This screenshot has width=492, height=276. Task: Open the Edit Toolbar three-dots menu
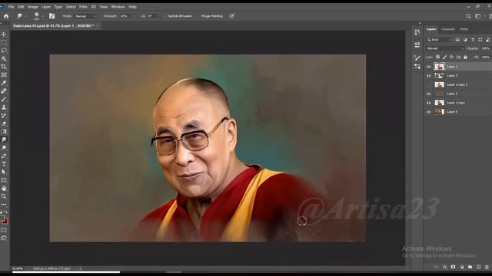4,205
